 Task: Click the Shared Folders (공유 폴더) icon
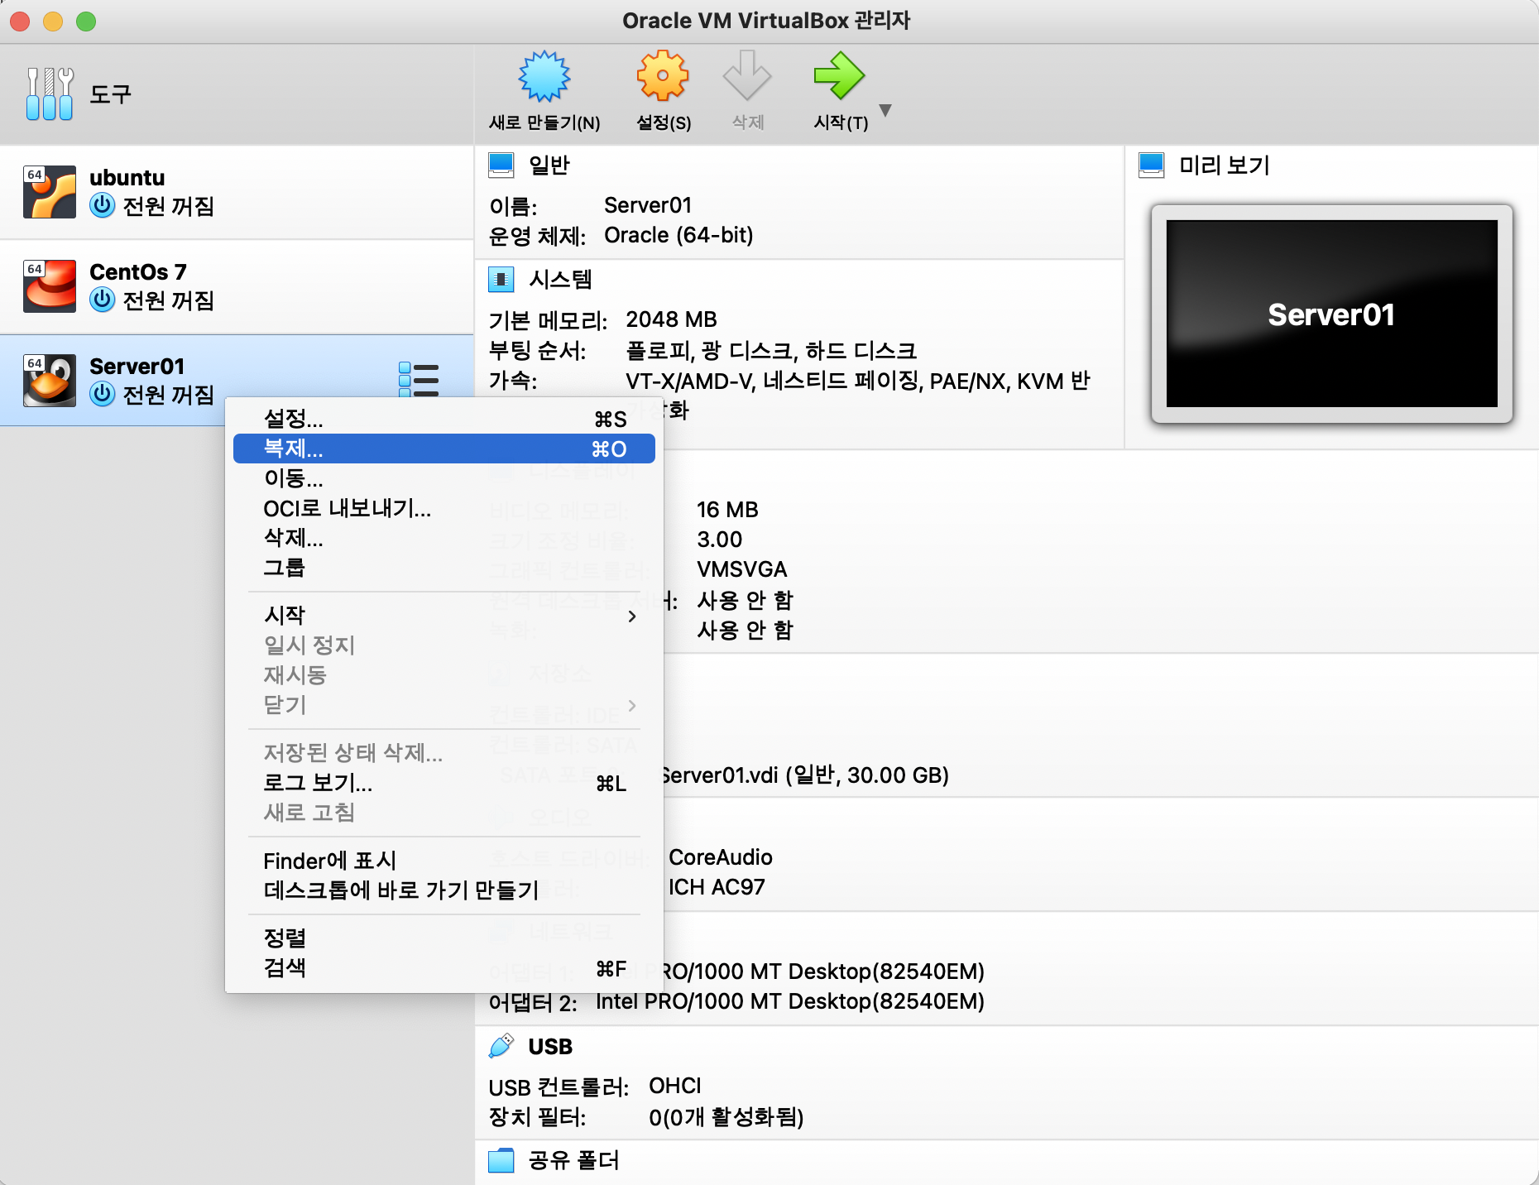tap(501, 1161)
